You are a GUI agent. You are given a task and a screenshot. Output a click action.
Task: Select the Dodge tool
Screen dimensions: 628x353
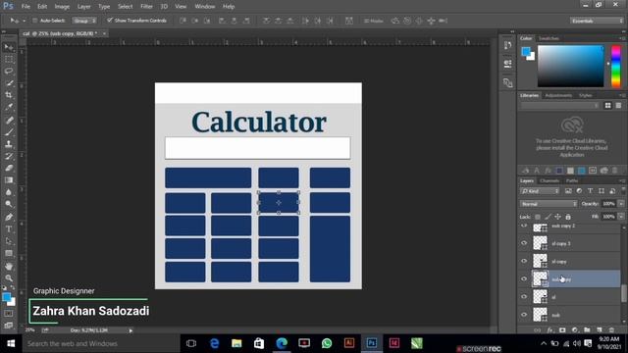[9, 204]
